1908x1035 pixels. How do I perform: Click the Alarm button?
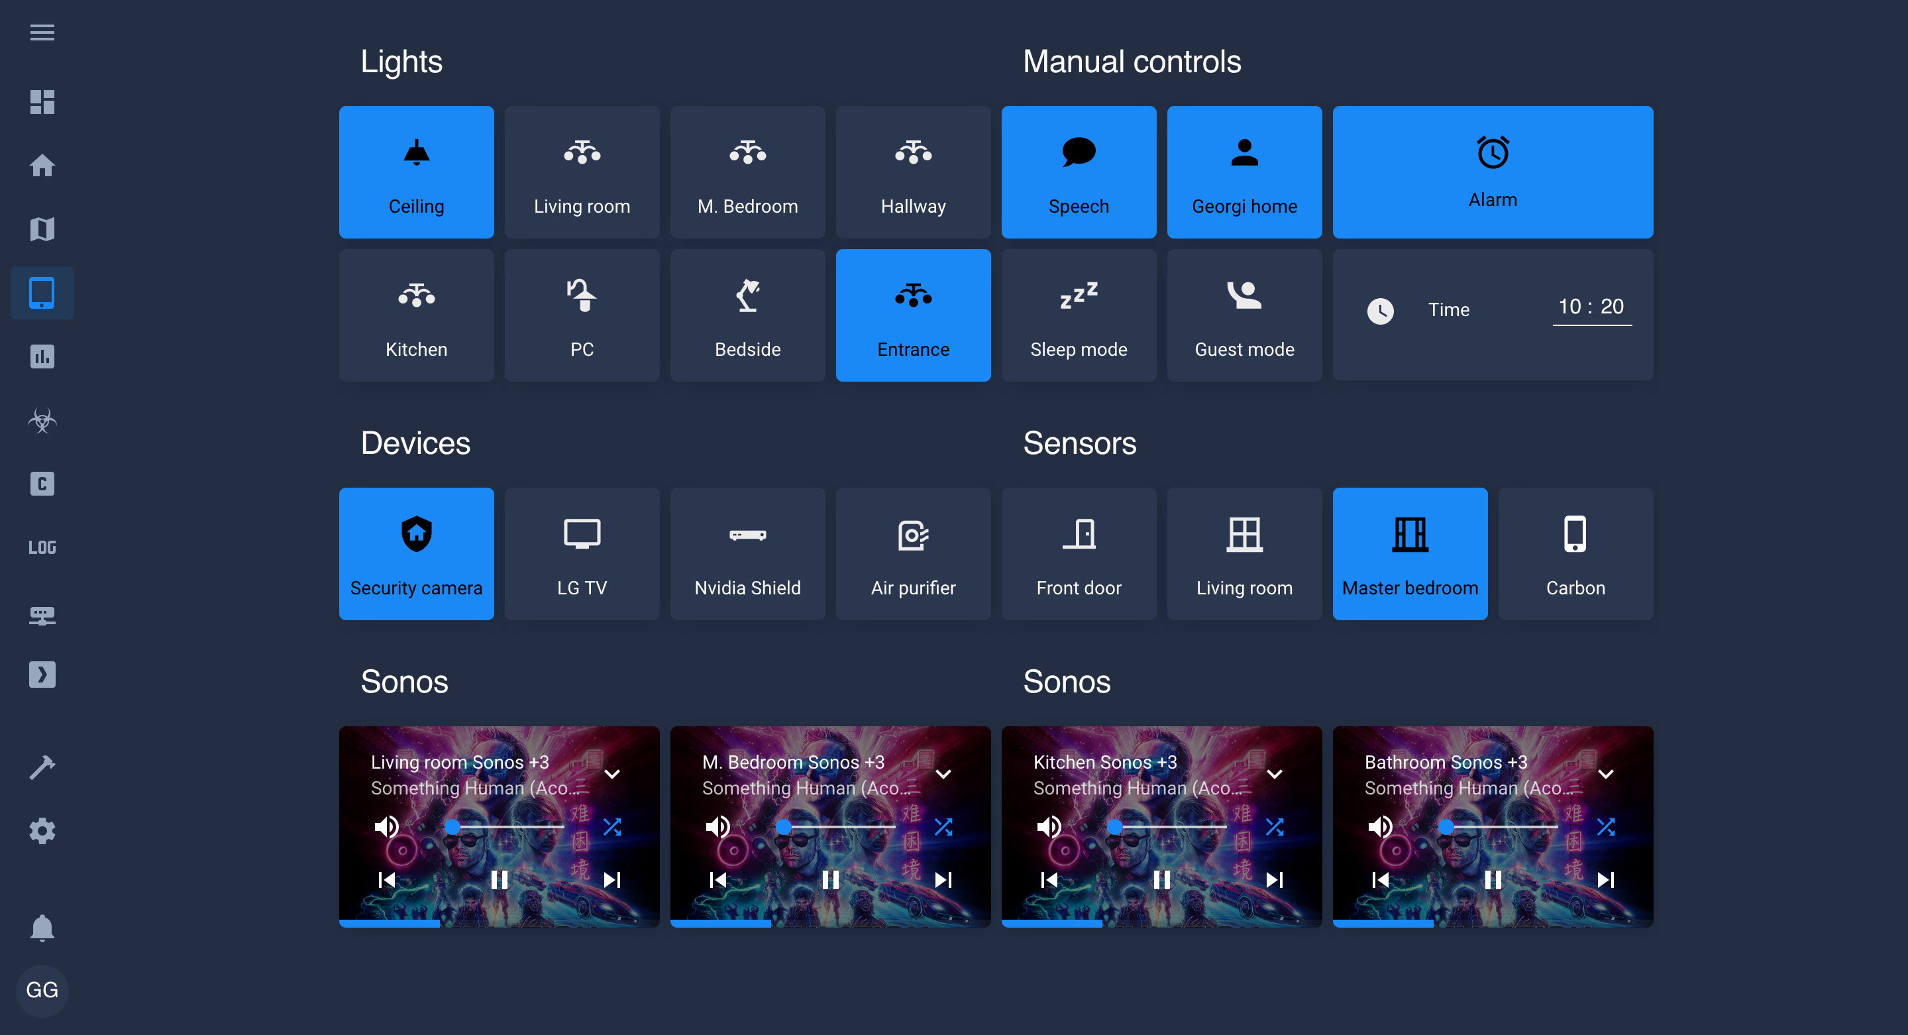1493,172
